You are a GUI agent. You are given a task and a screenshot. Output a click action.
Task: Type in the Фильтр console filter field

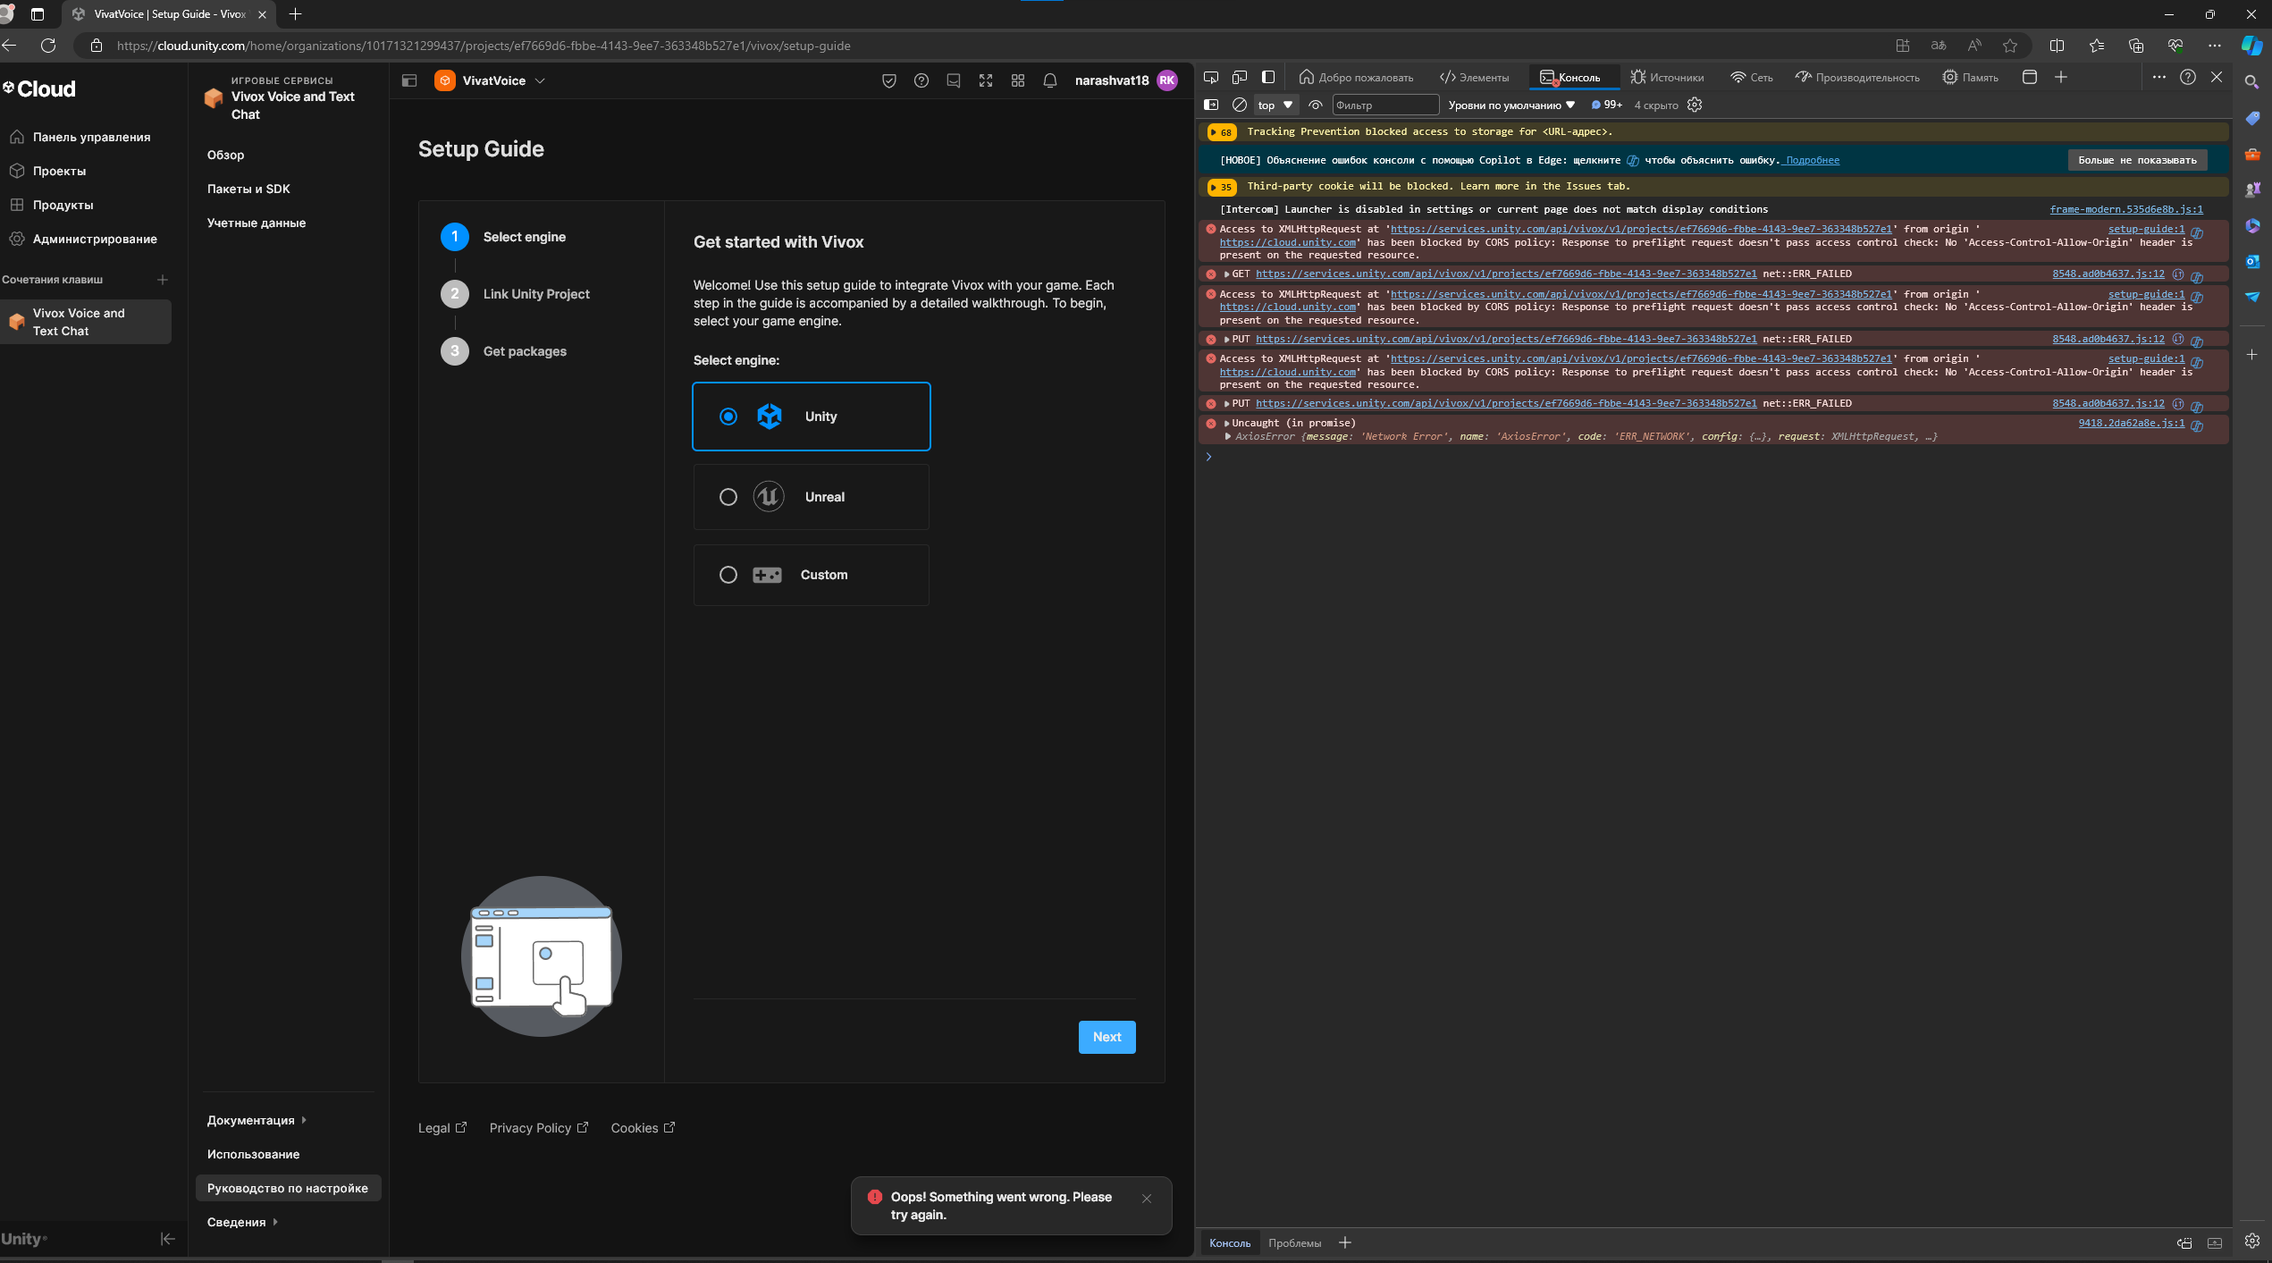pos(1385,105)
